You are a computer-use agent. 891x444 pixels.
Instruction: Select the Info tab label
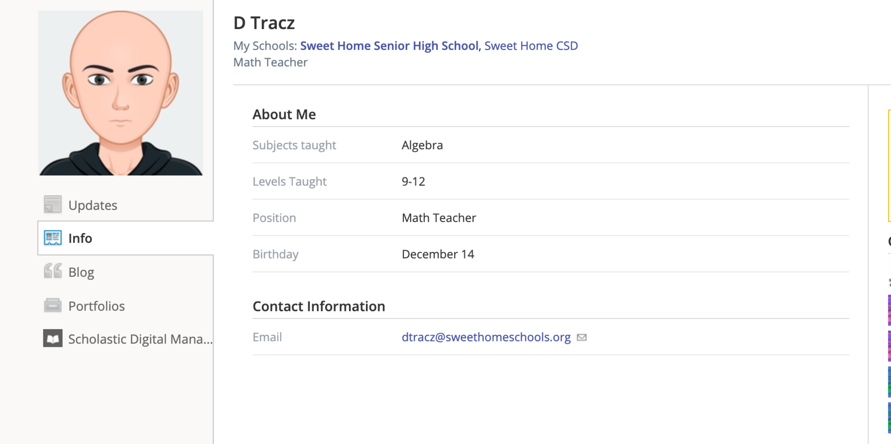point(80,238)
